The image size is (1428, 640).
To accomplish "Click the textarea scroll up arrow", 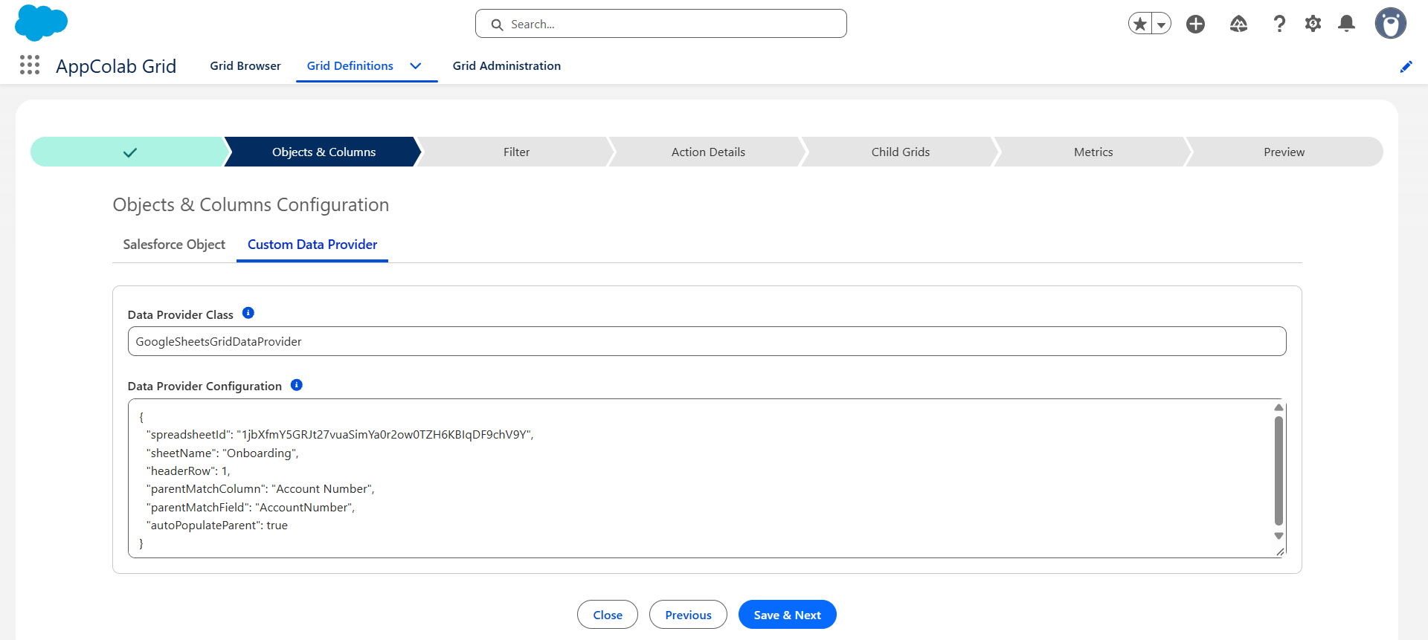I will click(x=1279, y=407).
